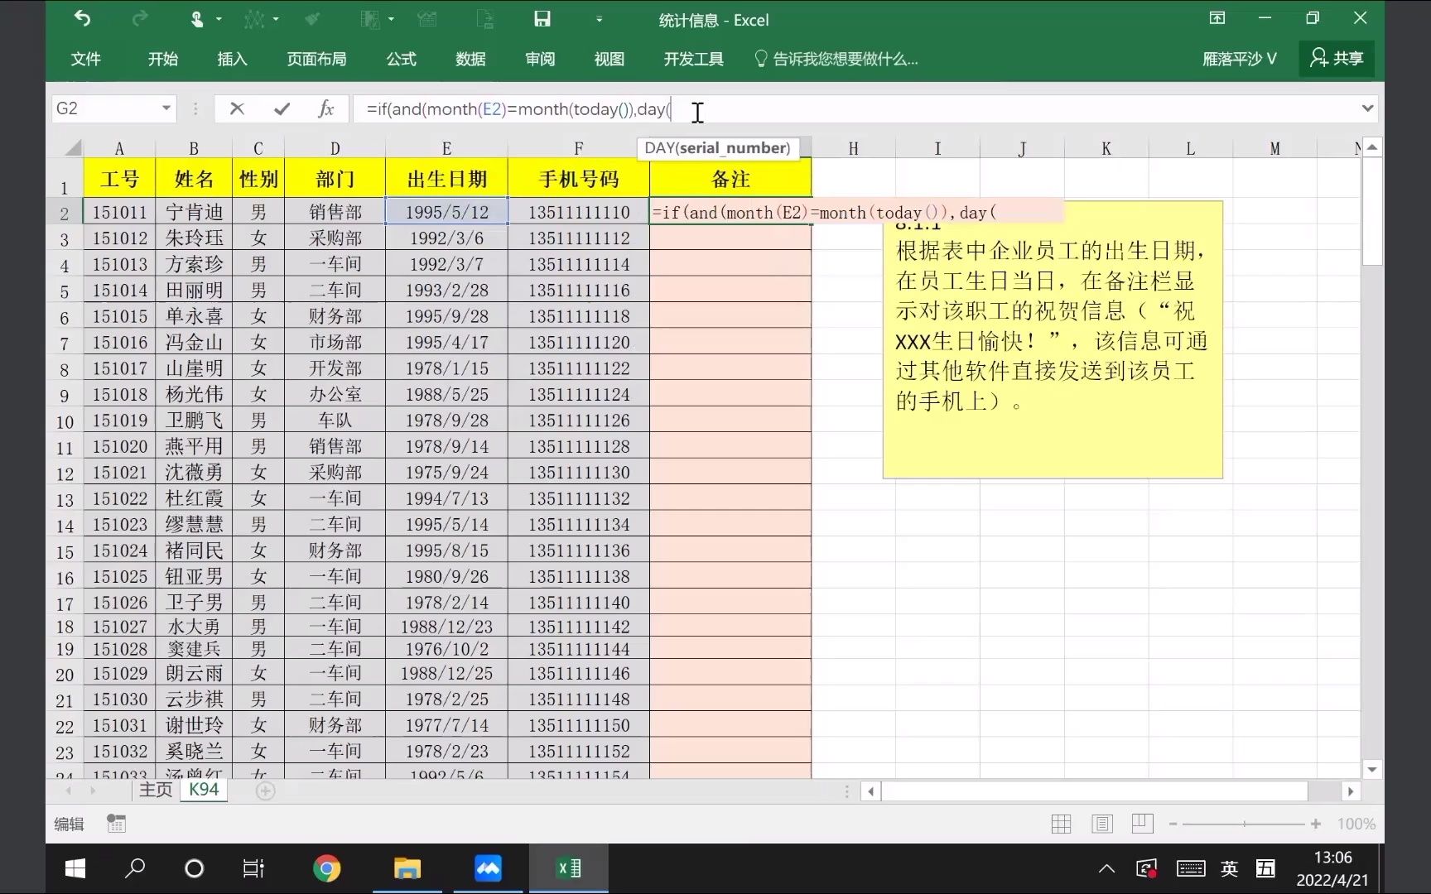Add a new sheet with plus icon
This screenshot has height=894, width=1431.
(265, 791)
